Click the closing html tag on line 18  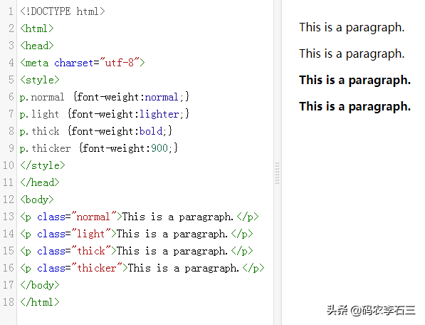[40, 302]
